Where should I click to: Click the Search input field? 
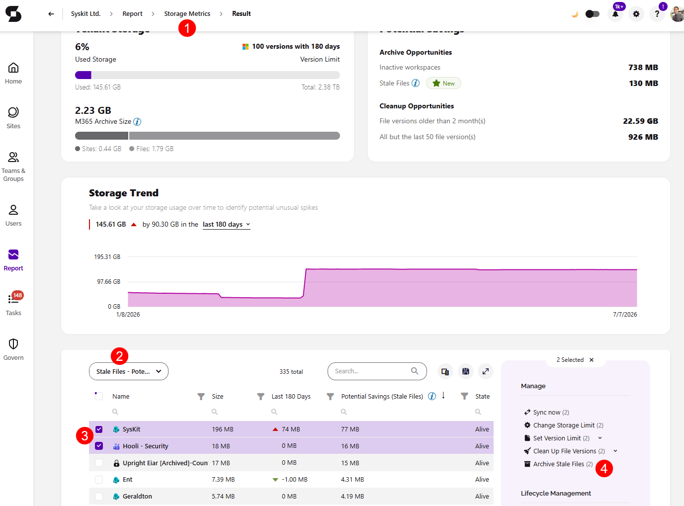coord(377,371)
